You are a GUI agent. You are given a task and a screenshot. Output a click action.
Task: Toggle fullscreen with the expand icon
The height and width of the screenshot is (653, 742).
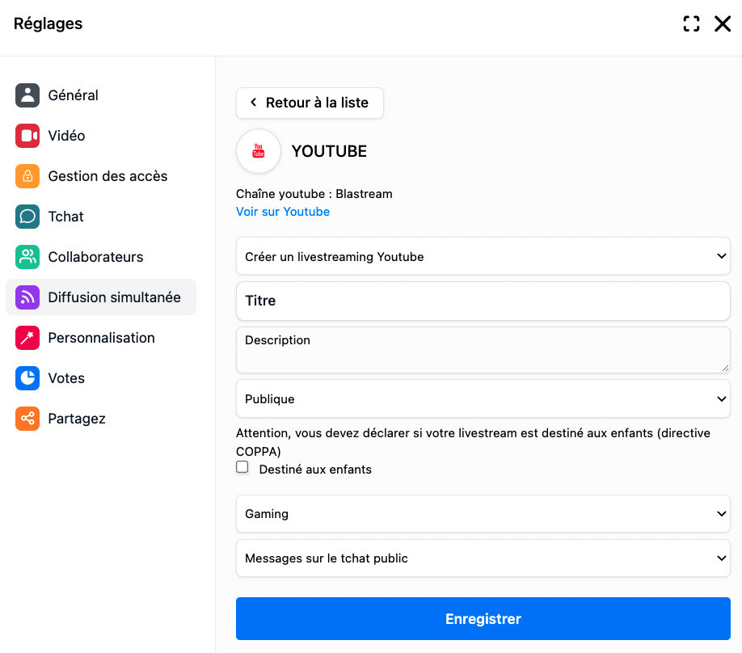[691, 23]
